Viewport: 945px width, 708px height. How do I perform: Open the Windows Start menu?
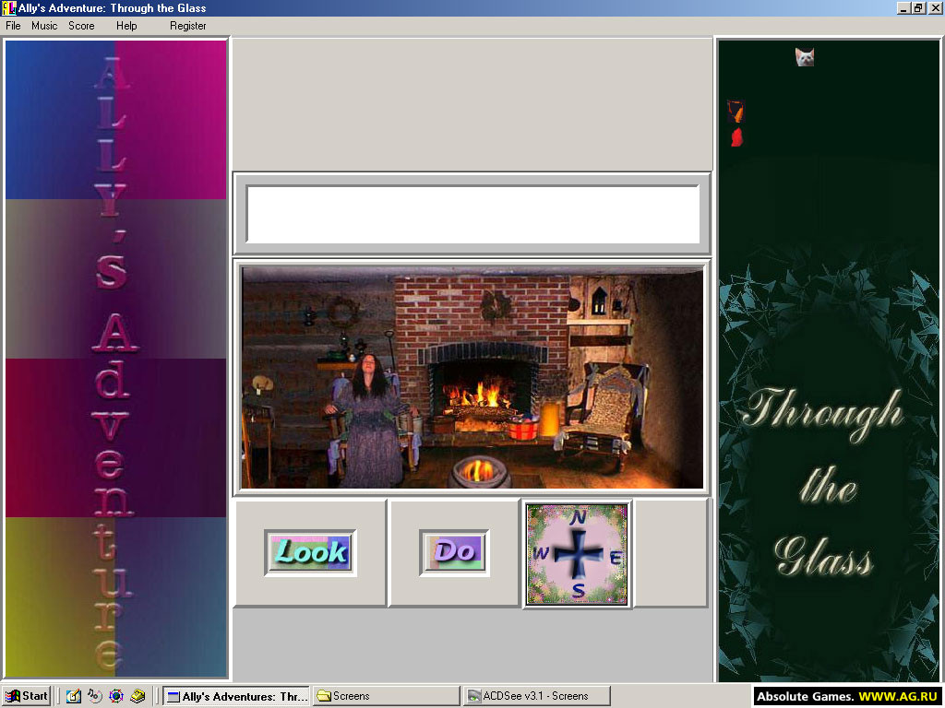26,696
